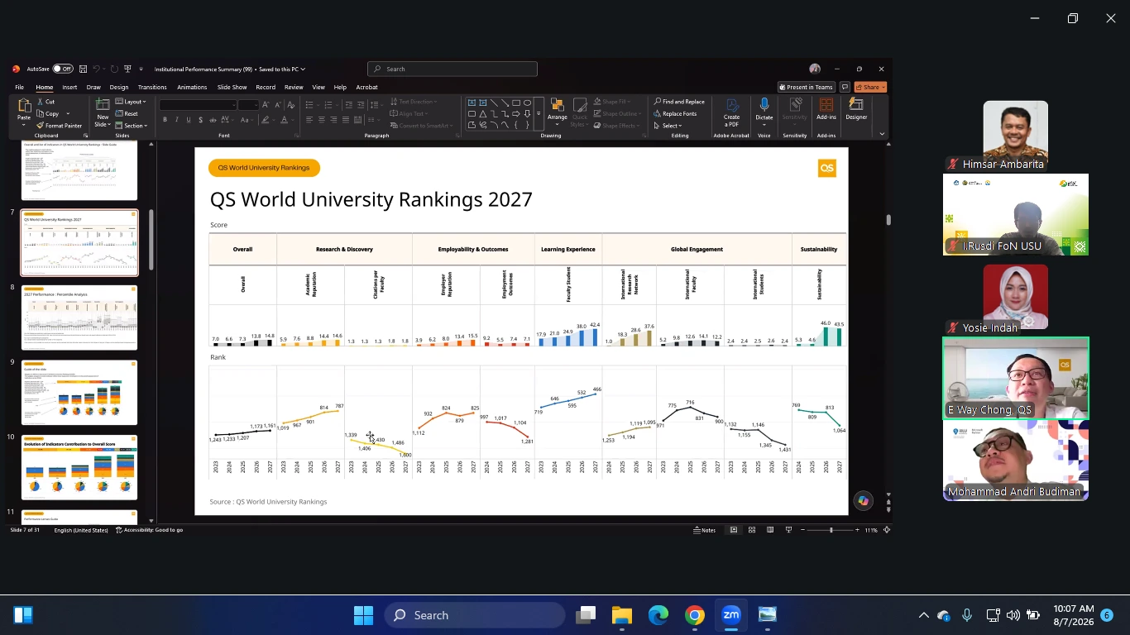Click Present in Teams button
This screenshot has width=1130, height=635.
click(x=806, y=87)
